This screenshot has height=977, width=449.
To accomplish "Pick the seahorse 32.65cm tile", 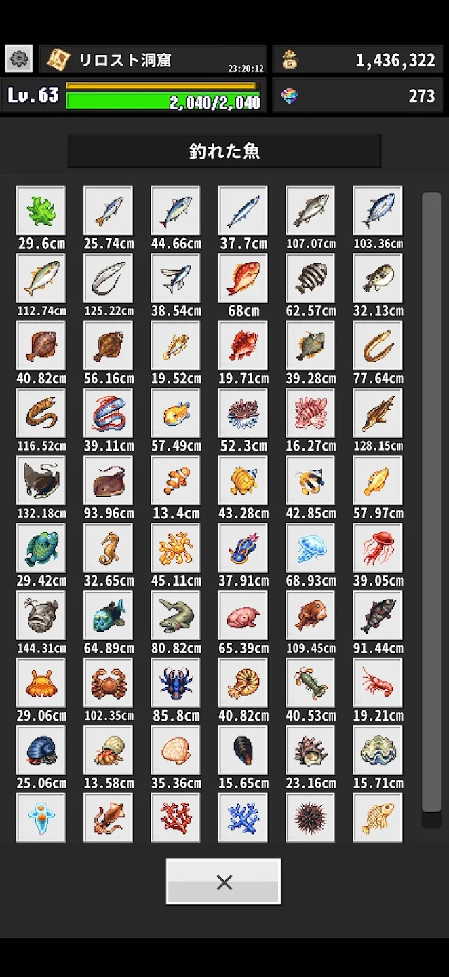I will click(x=109, y=548).
